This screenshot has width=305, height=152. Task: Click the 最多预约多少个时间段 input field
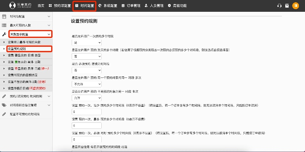coord(86,126)
